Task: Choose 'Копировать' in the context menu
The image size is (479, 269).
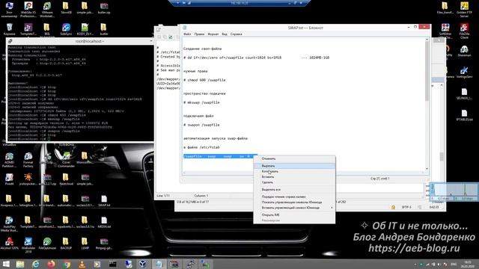Action: click(294, 171)
